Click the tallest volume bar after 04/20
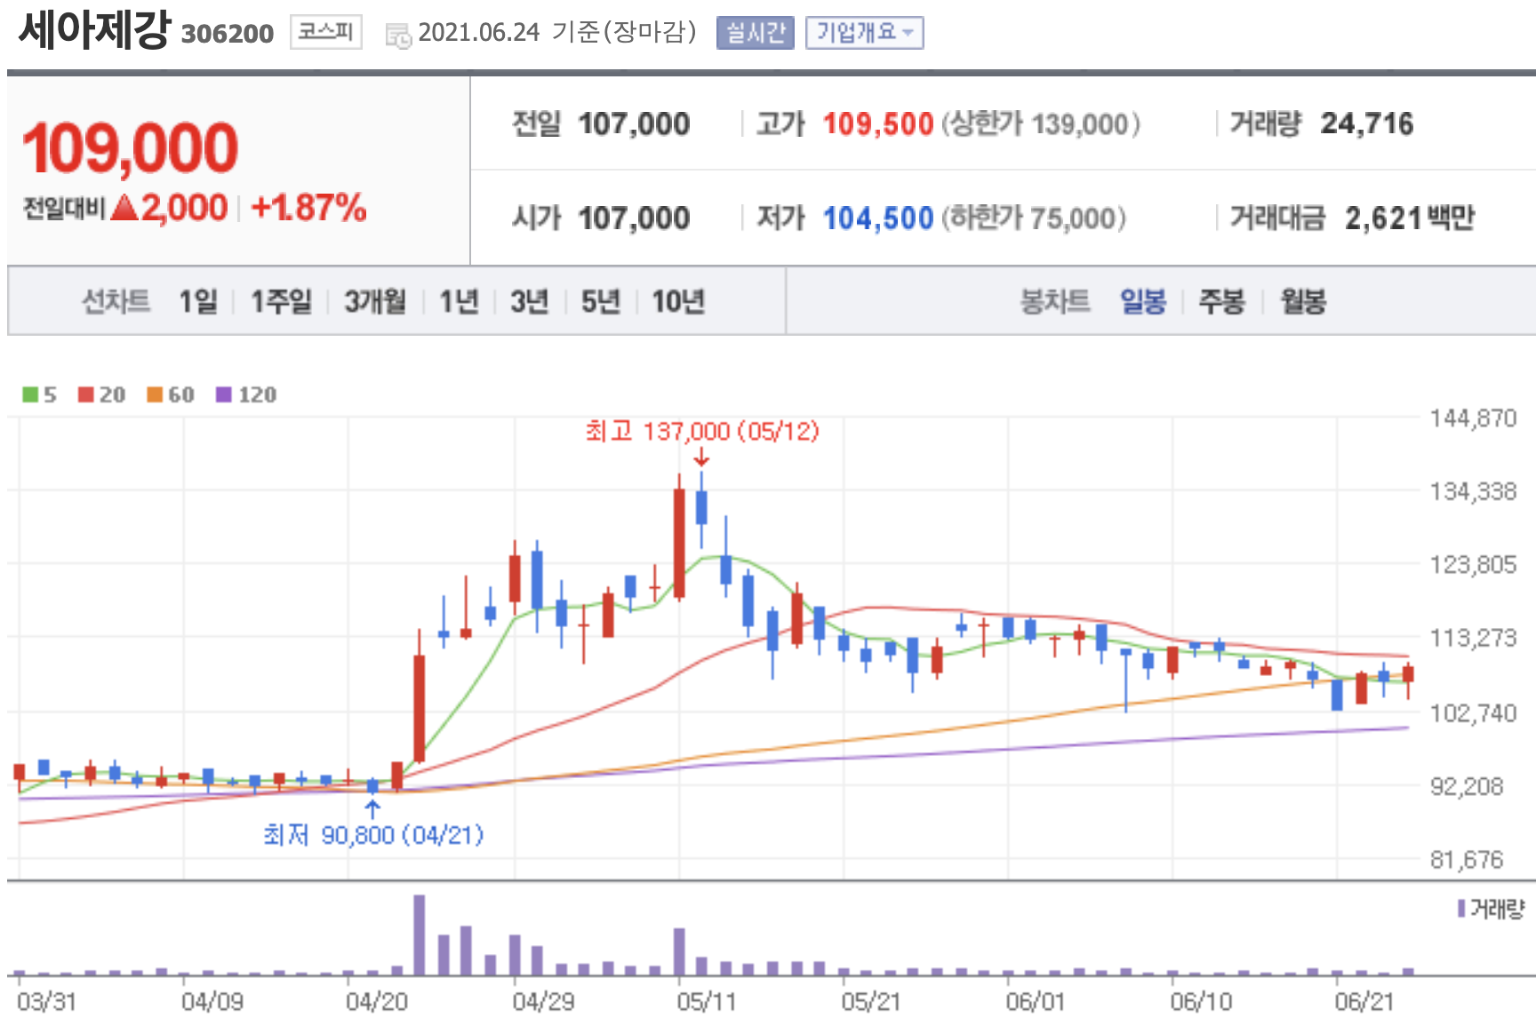 [420, 935]
